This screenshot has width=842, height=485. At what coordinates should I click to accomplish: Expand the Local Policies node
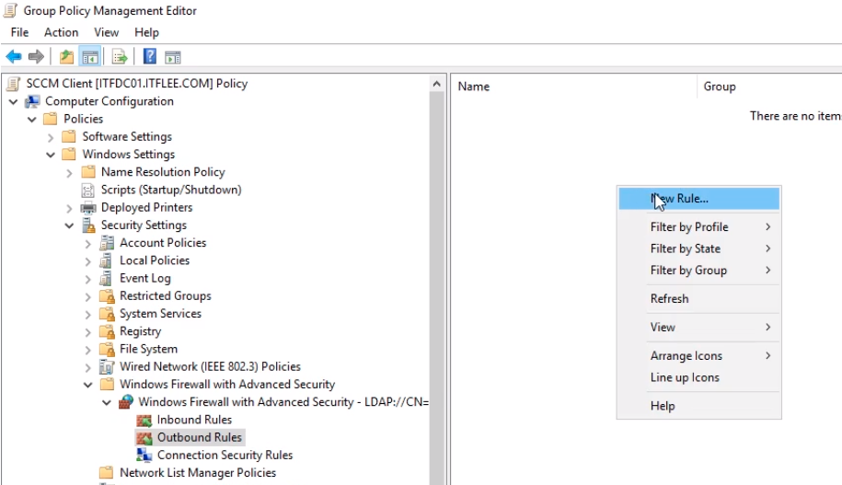pos(88,261)
